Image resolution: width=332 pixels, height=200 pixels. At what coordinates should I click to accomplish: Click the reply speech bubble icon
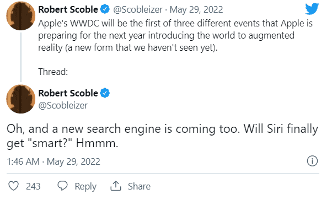tap(62, 186)
